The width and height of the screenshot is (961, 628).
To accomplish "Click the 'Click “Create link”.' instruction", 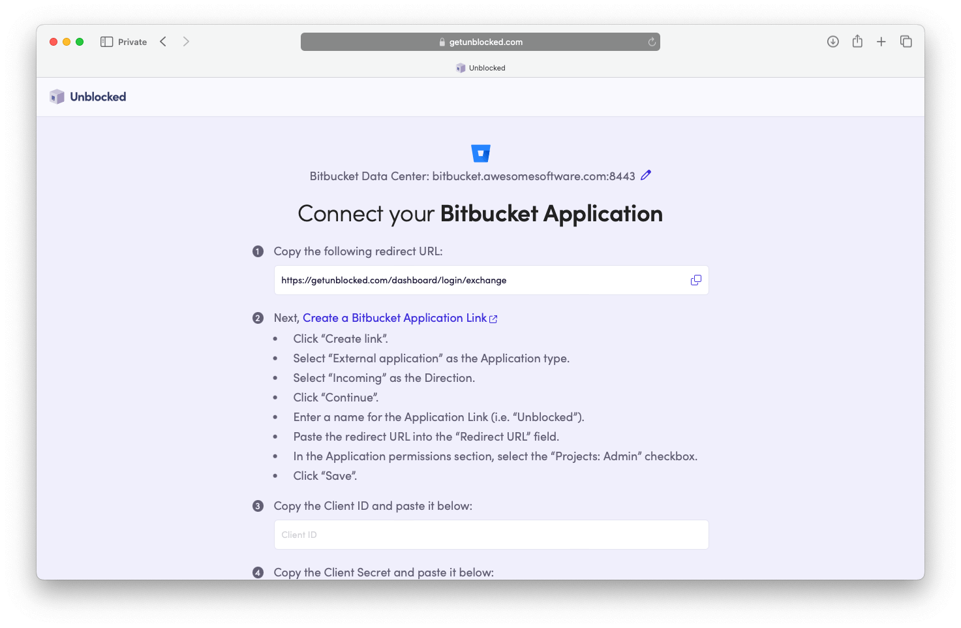I will (341, 339).
